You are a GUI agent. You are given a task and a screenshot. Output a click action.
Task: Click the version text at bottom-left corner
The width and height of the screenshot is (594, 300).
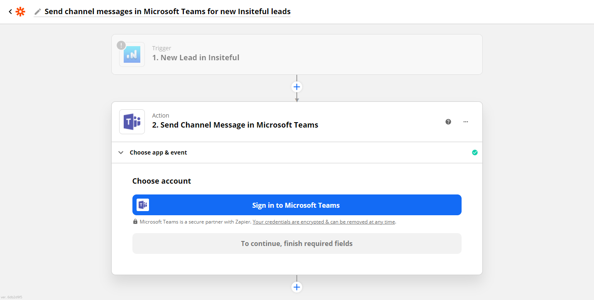(12, 297)
